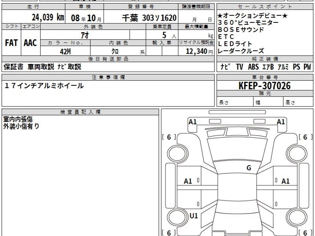Click the 車検 header label
The height and width of the screenshot is (236, 315).
pos(85,7)
